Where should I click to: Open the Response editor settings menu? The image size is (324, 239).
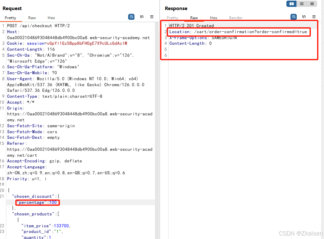[314, 17]
